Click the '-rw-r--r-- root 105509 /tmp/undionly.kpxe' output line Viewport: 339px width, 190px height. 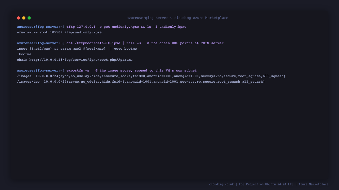click(x=59, y=32)
